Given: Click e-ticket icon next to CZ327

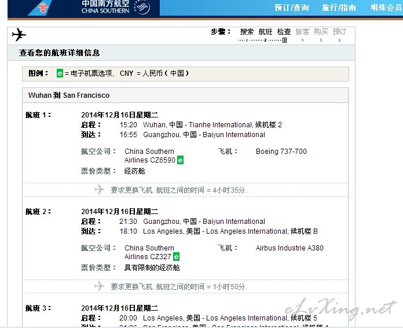Looking at the screenshot, I should [x=176, y=257].
